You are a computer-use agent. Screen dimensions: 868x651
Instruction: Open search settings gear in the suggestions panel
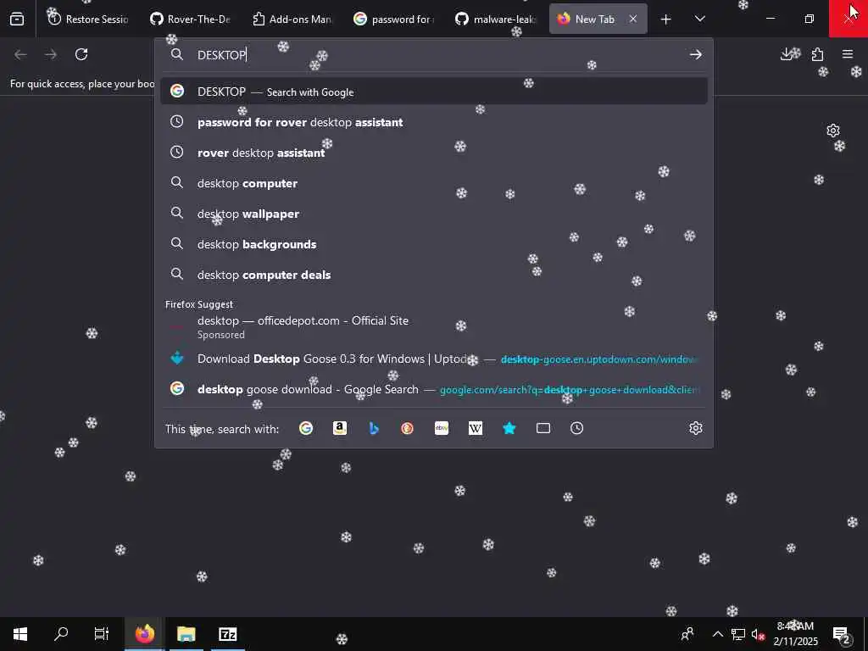696,428
